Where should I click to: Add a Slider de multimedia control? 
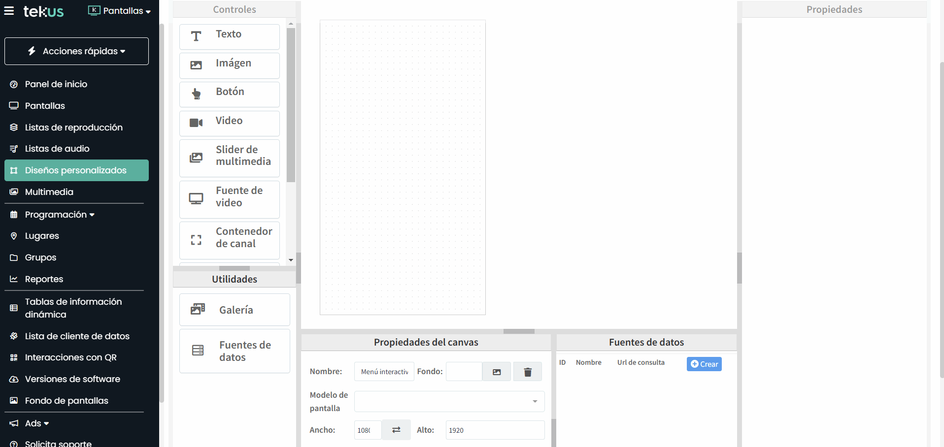(x=229, y=158)
